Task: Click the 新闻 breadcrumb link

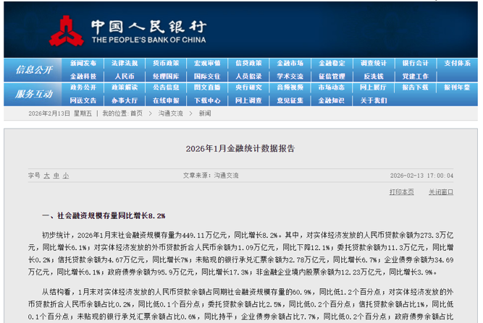Action: point(205,113)
